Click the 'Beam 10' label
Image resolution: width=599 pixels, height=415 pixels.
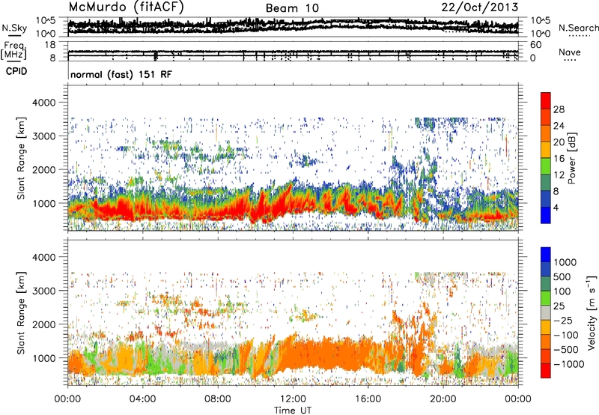(x=292, y=8)
